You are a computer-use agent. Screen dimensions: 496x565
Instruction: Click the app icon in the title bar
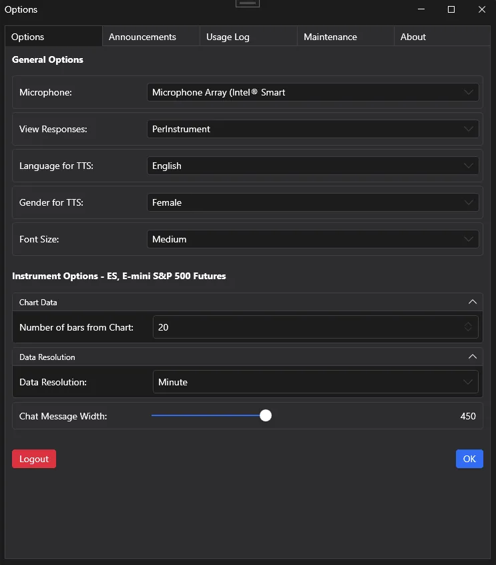click(247, 4)
